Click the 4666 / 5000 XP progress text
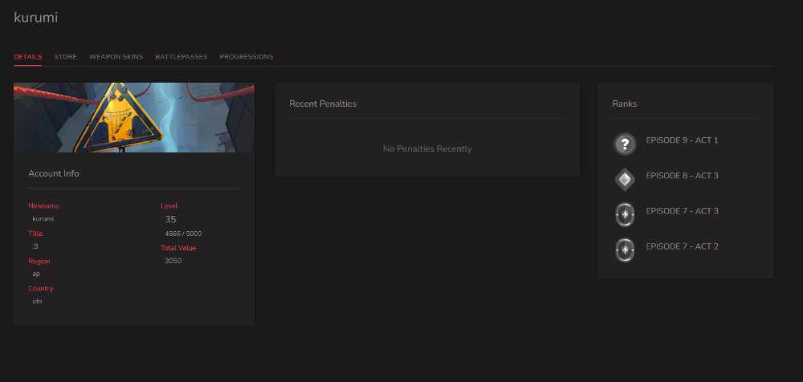Viewport: 803px width, 382px height. (183, 234)
